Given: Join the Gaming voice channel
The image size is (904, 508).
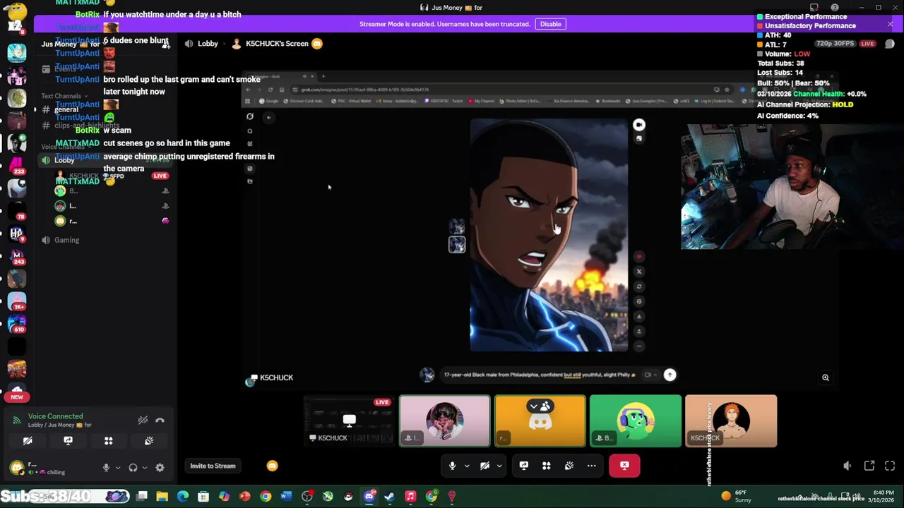Looking at the screenshot, I should (x=106, y=240).
